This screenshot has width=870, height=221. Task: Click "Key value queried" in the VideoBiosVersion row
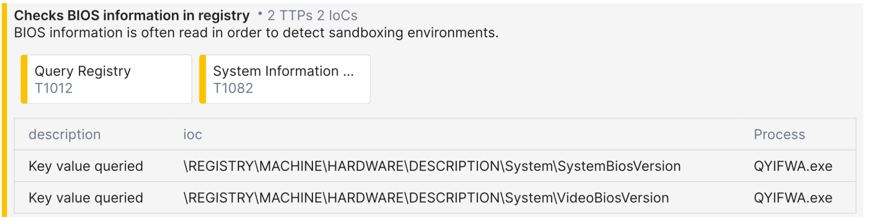point(86,198)
